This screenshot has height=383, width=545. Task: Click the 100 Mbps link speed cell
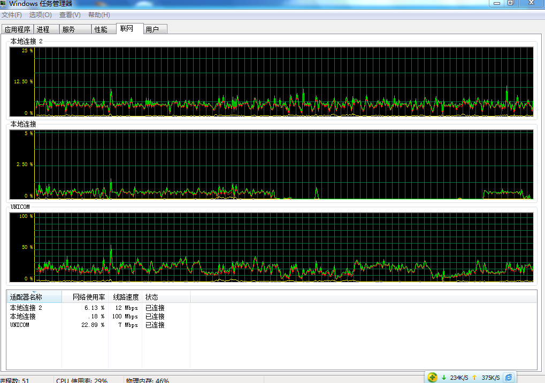pyautogui.click(x=125, y=316)
